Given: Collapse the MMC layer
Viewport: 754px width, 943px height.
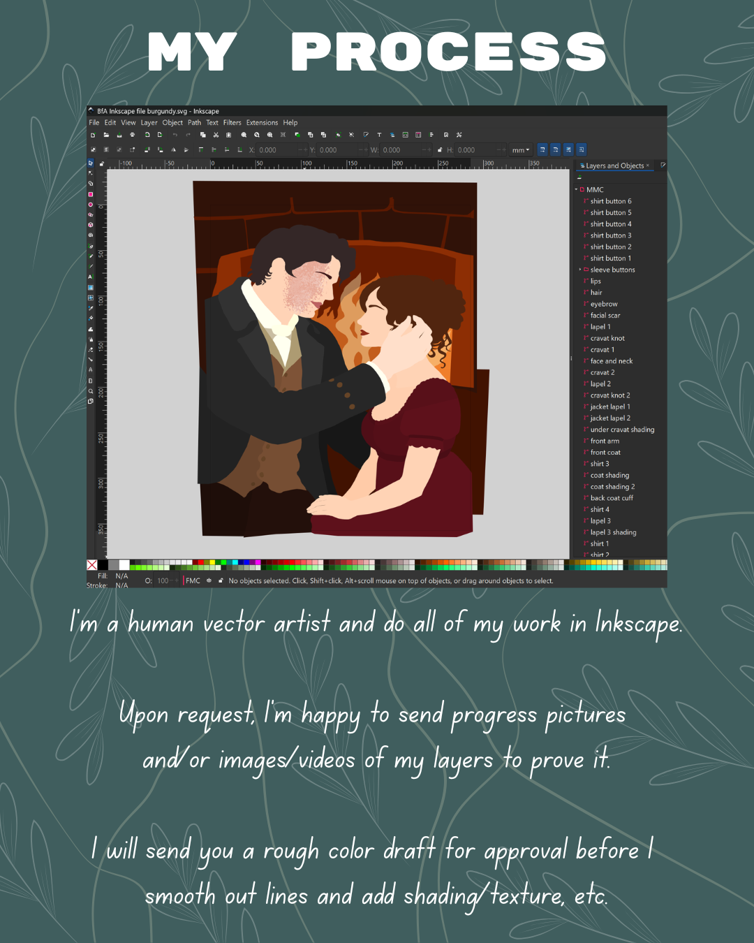Looking at the screenshot, I should [x=576, y=189].
